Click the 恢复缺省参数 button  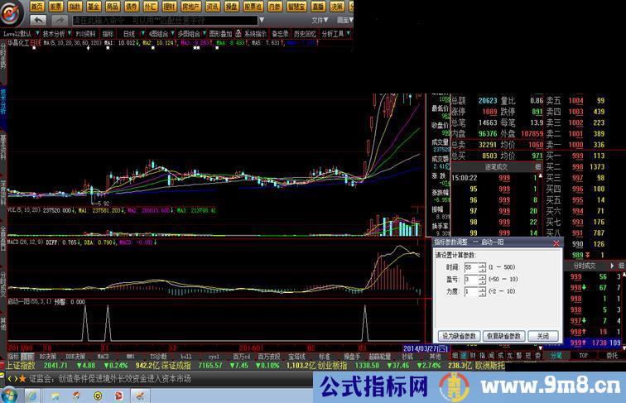click(504, 336)
